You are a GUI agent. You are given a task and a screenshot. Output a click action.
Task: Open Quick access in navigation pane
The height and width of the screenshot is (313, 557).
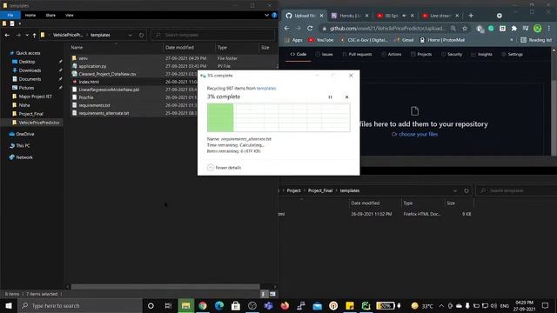click(28, 53)
